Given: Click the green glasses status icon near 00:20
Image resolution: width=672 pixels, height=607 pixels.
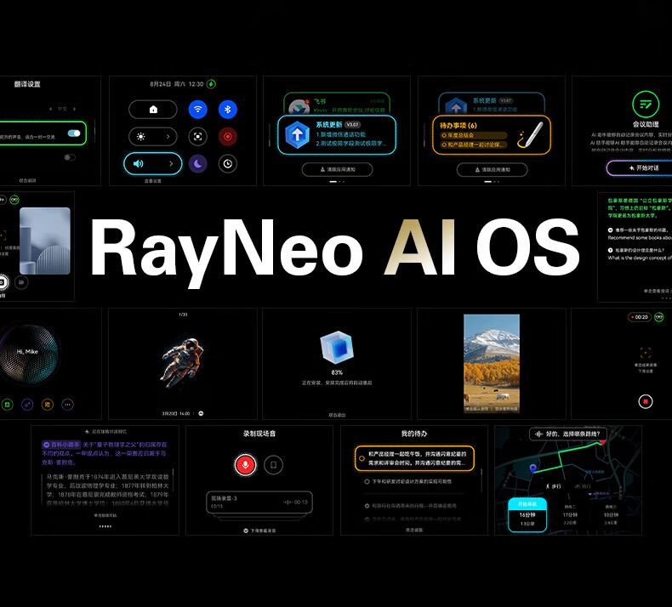Looking at the screenshot, I should (659, 317).
